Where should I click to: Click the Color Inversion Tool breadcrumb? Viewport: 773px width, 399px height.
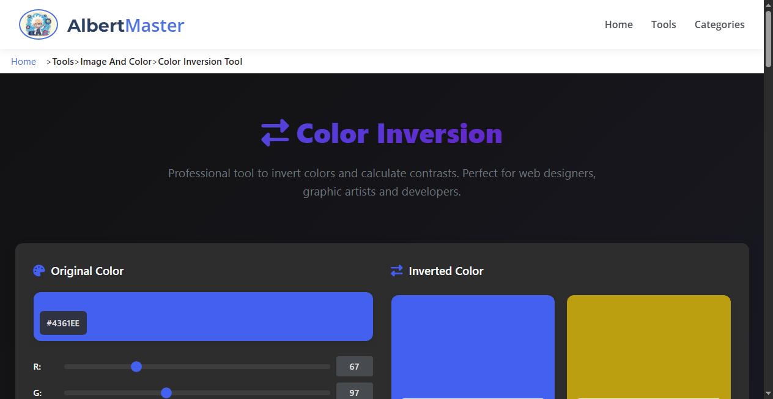[x=200, y=61]
